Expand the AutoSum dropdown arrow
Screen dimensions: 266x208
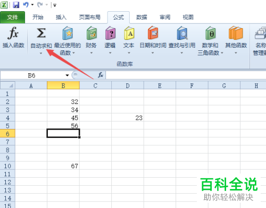pyautogui.click(x=41, y=53)
